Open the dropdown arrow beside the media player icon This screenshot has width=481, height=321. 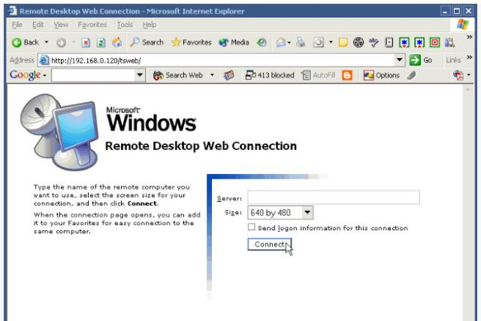tap(331, 42)
